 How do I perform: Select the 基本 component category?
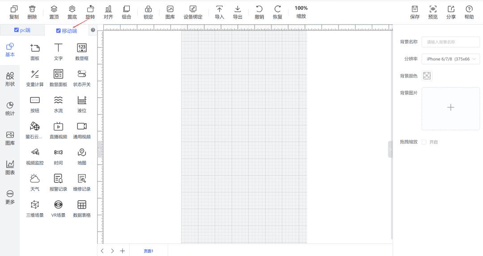pos(10,50)
